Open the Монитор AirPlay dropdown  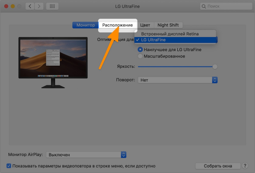[x=86, y=155]
